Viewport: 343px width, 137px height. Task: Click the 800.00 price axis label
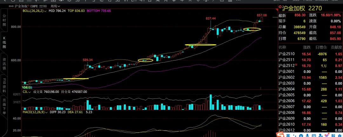16,27
